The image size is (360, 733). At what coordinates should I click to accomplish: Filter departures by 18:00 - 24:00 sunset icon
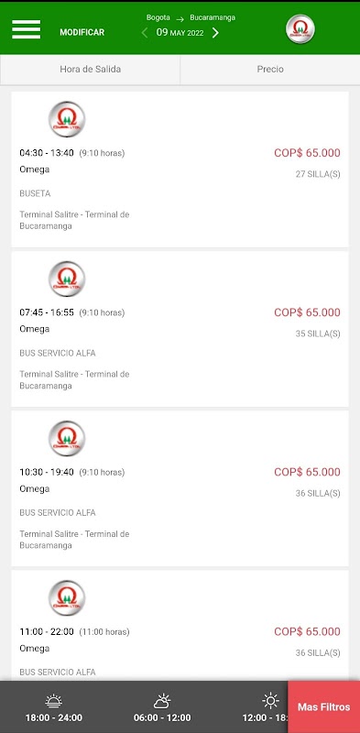pos(54,701)
